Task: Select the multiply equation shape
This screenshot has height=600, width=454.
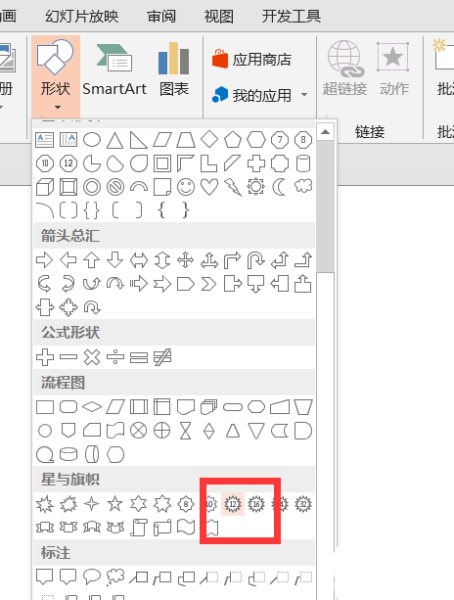Action: 92,357
